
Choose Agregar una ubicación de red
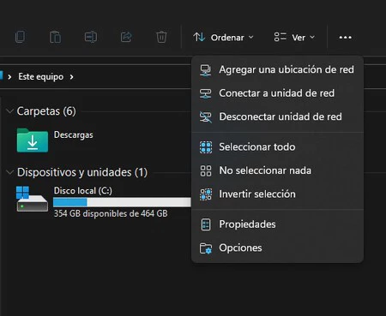pyautogui.click(x=277, y=69)
